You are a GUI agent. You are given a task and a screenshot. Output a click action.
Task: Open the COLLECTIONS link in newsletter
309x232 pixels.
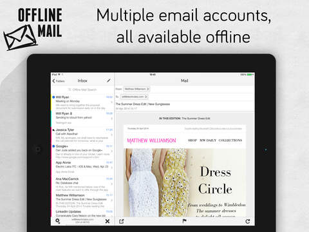point(230,140)
